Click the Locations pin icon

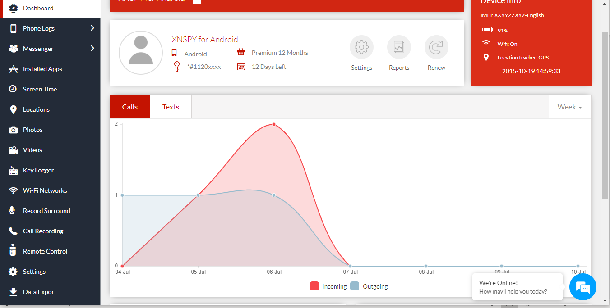pos(14,109)
